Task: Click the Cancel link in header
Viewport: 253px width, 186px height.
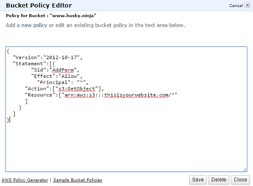Action: [x=236, y=6]
